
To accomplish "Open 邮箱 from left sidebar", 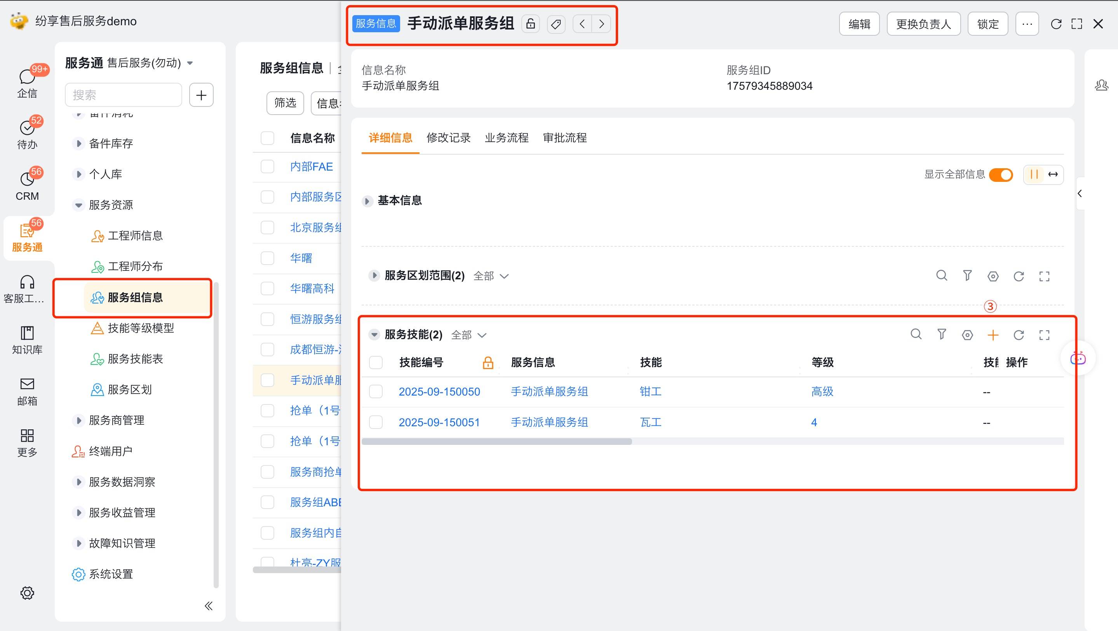I will point(27,391).
